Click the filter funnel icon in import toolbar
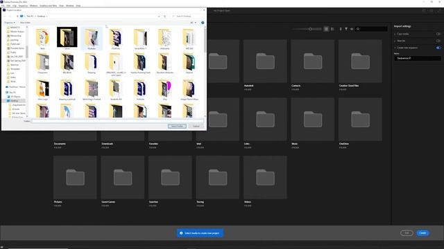Viewport: 444px width, 249px height. click(x=346, y=29)
